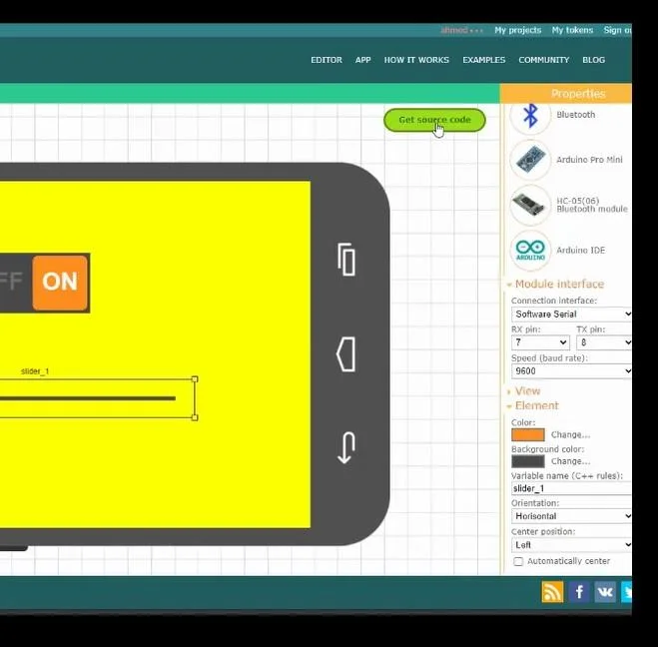658x647 pixels.
Task: Enable the Automatically center checkbox
Action: 518,561
